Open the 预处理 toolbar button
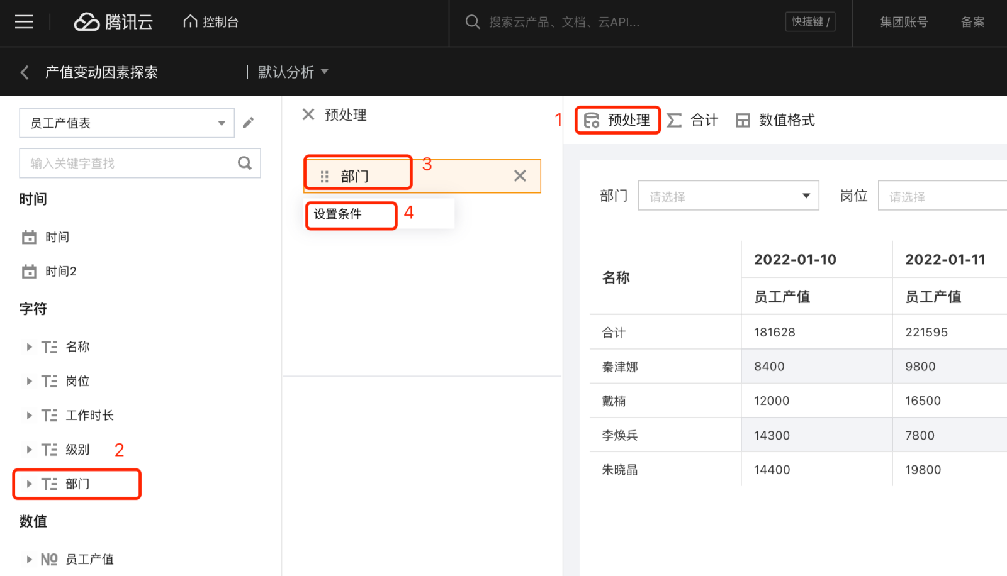This screenshot has height=576, width=1007. coord(617,120)
